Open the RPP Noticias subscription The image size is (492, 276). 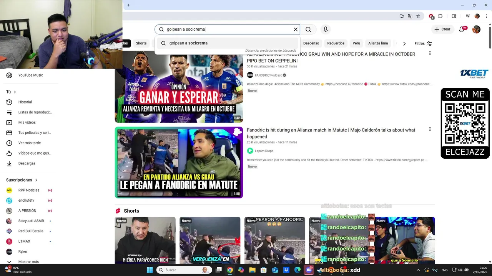(x=29, y=190)
